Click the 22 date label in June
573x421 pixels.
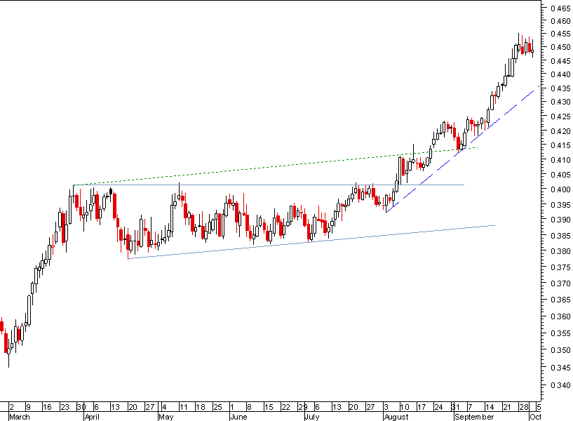[x=285, y=407]
